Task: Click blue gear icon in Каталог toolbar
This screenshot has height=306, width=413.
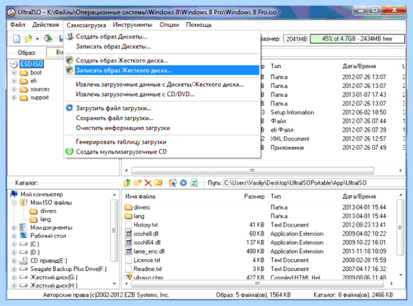Action: (x=183, y=183)
